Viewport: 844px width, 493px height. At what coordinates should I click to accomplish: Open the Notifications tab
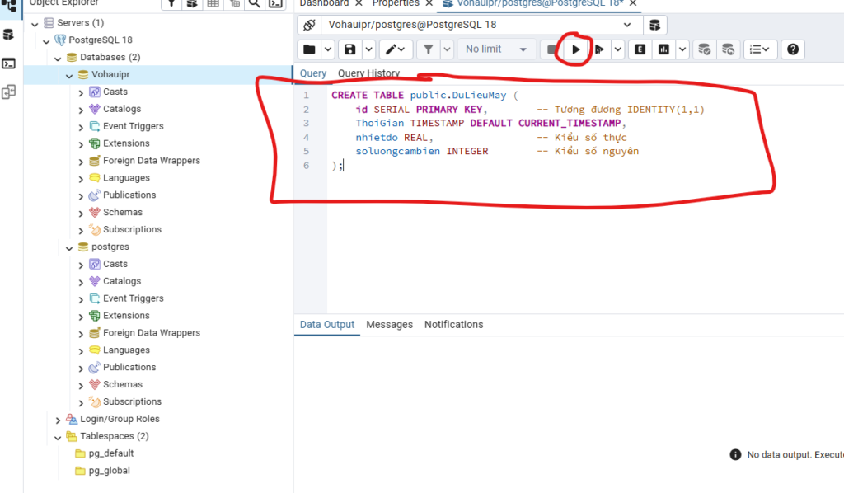[x=453, y=325]
